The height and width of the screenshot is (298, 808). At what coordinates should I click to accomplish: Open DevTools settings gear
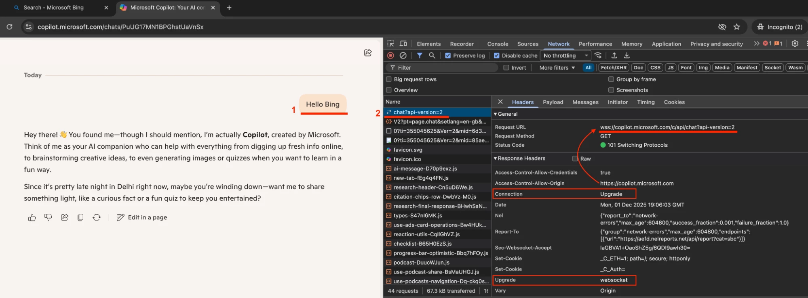coord(795,44)
